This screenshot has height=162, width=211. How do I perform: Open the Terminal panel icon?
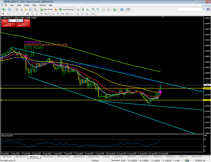(x=31, y=9)
